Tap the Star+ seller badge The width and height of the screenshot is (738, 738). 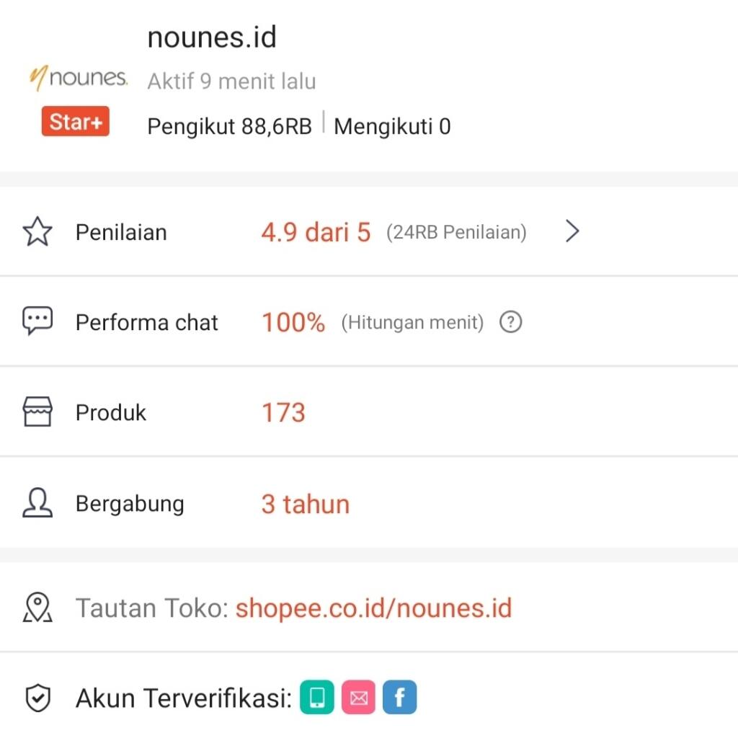[75, 122]
